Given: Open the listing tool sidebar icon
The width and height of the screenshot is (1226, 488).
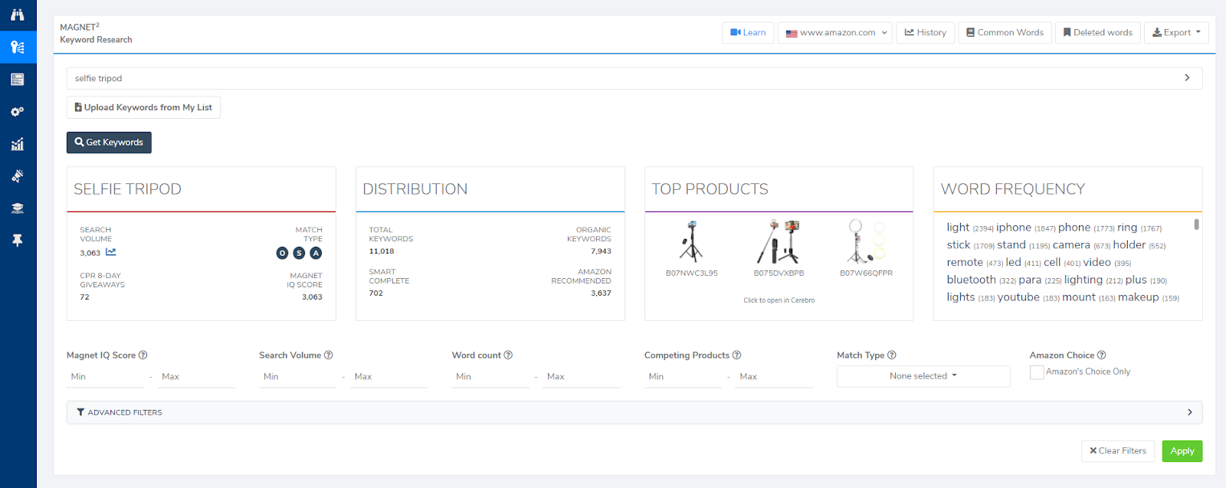Looking at the screenshot, I should click(18, 79).
